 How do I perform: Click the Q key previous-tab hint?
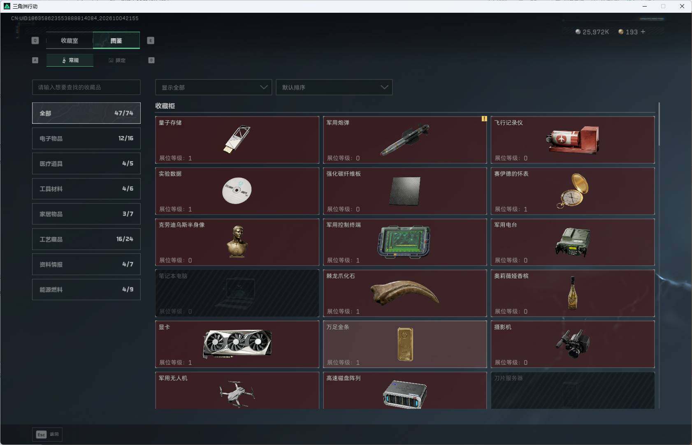pos(35,40)
